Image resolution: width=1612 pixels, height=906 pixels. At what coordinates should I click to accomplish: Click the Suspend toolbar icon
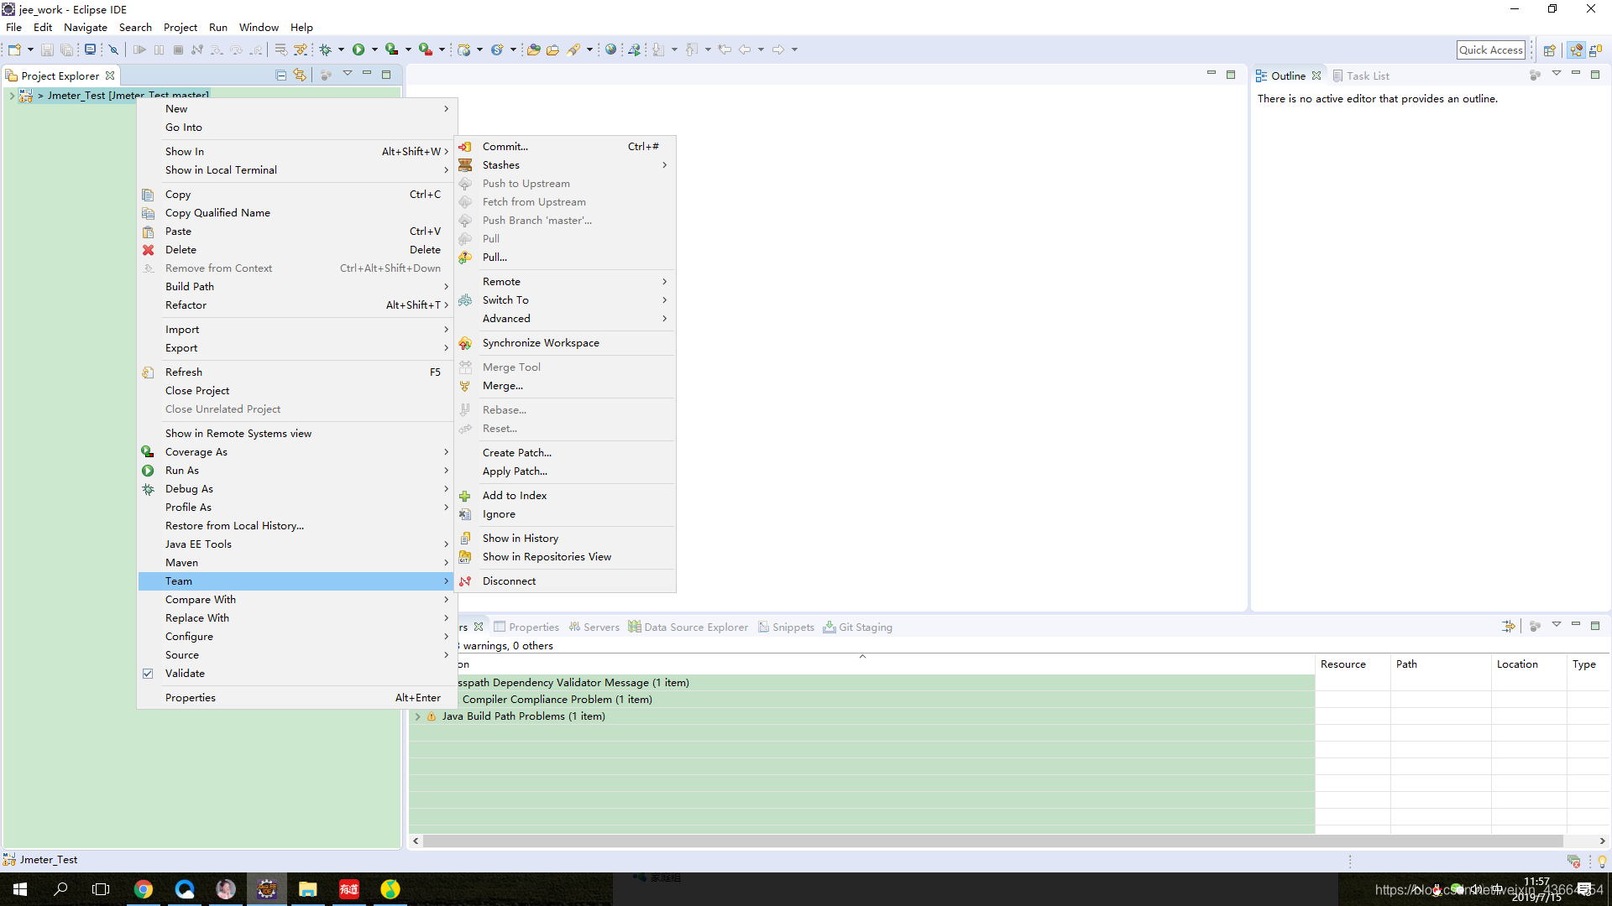pyautogui.click(x=159, y=49)
